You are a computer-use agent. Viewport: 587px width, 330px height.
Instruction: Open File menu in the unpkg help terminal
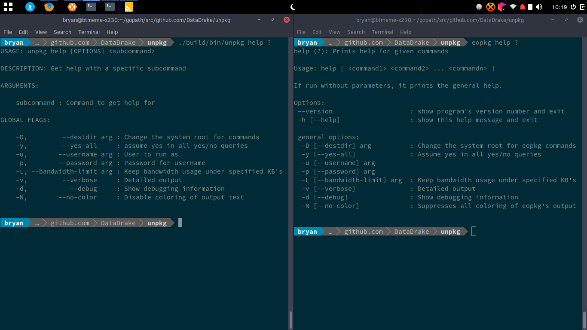click(x=8, y=32)
